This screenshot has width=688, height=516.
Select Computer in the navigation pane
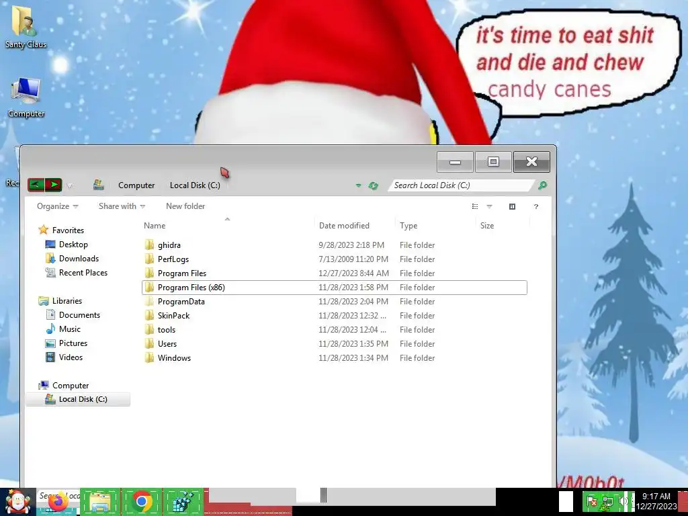pyautogui.click(x=70, y=385)
